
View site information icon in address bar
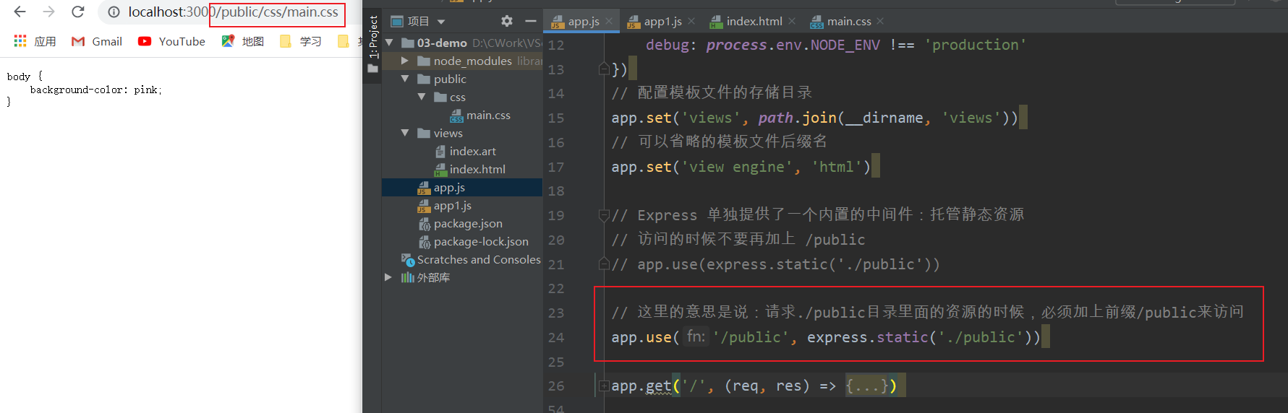114,12
